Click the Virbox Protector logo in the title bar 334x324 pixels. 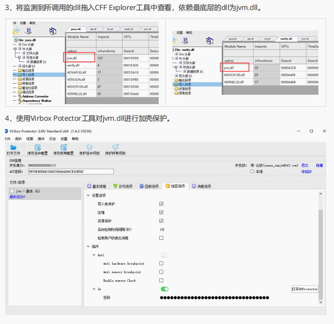(x=7, y=131)
